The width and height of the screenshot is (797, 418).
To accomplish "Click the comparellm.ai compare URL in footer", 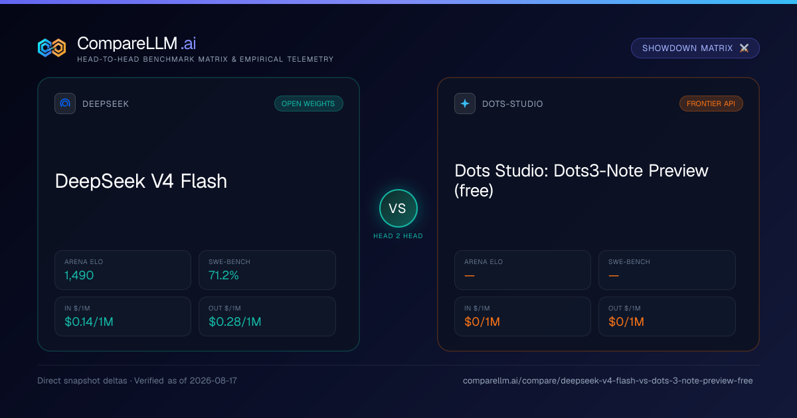I will (608, 381).
